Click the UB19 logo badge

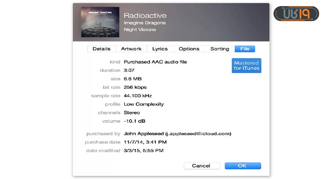[296, 14]
